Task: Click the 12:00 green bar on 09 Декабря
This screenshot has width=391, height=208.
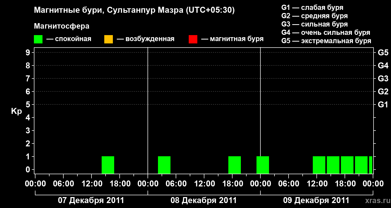Action: coord(319,165)
